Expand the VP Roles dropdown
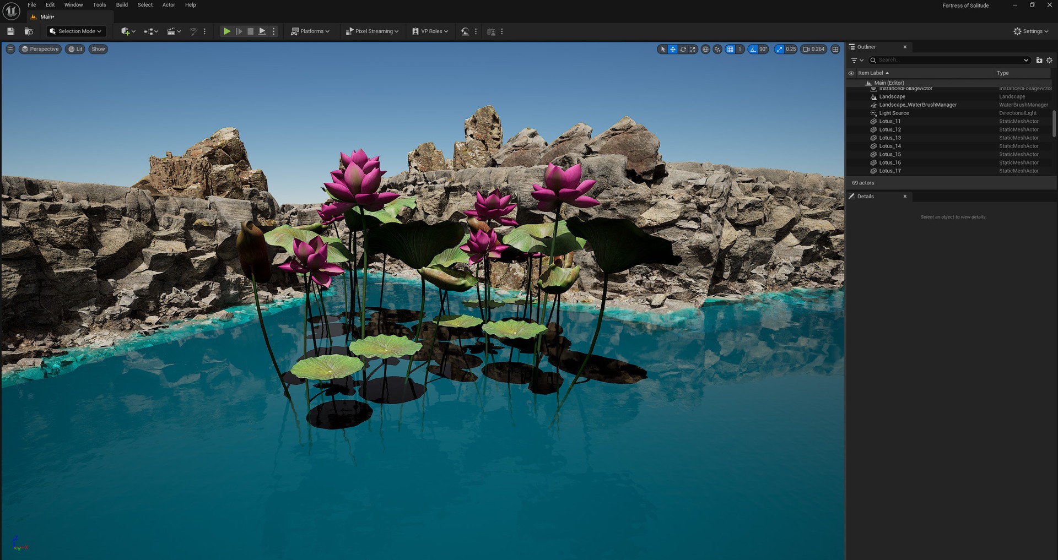This screenshot has height=560, width=1058. tap(430, 31)
